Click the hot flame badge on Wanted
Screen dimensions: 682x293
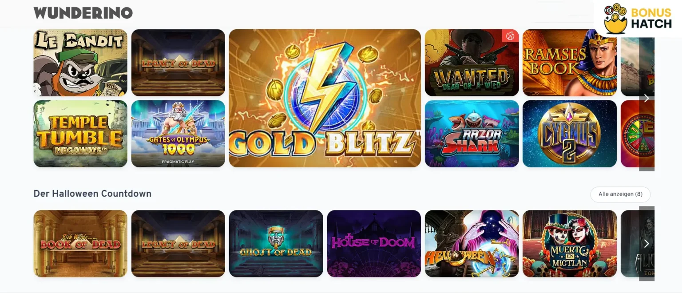pyautogui.click(x=510, y=36)
